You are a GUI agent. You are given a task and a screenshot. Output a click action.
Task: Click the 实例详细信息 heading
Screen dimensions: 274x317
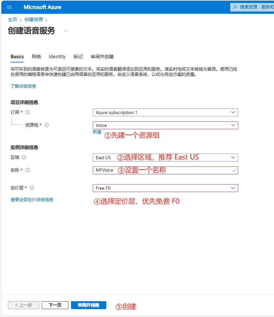pyautogui.click(x=24, y=148)
